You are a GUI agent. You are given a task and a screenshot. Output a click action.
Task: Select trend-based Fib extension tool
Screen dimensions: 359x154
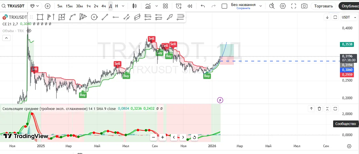(159, 17)
